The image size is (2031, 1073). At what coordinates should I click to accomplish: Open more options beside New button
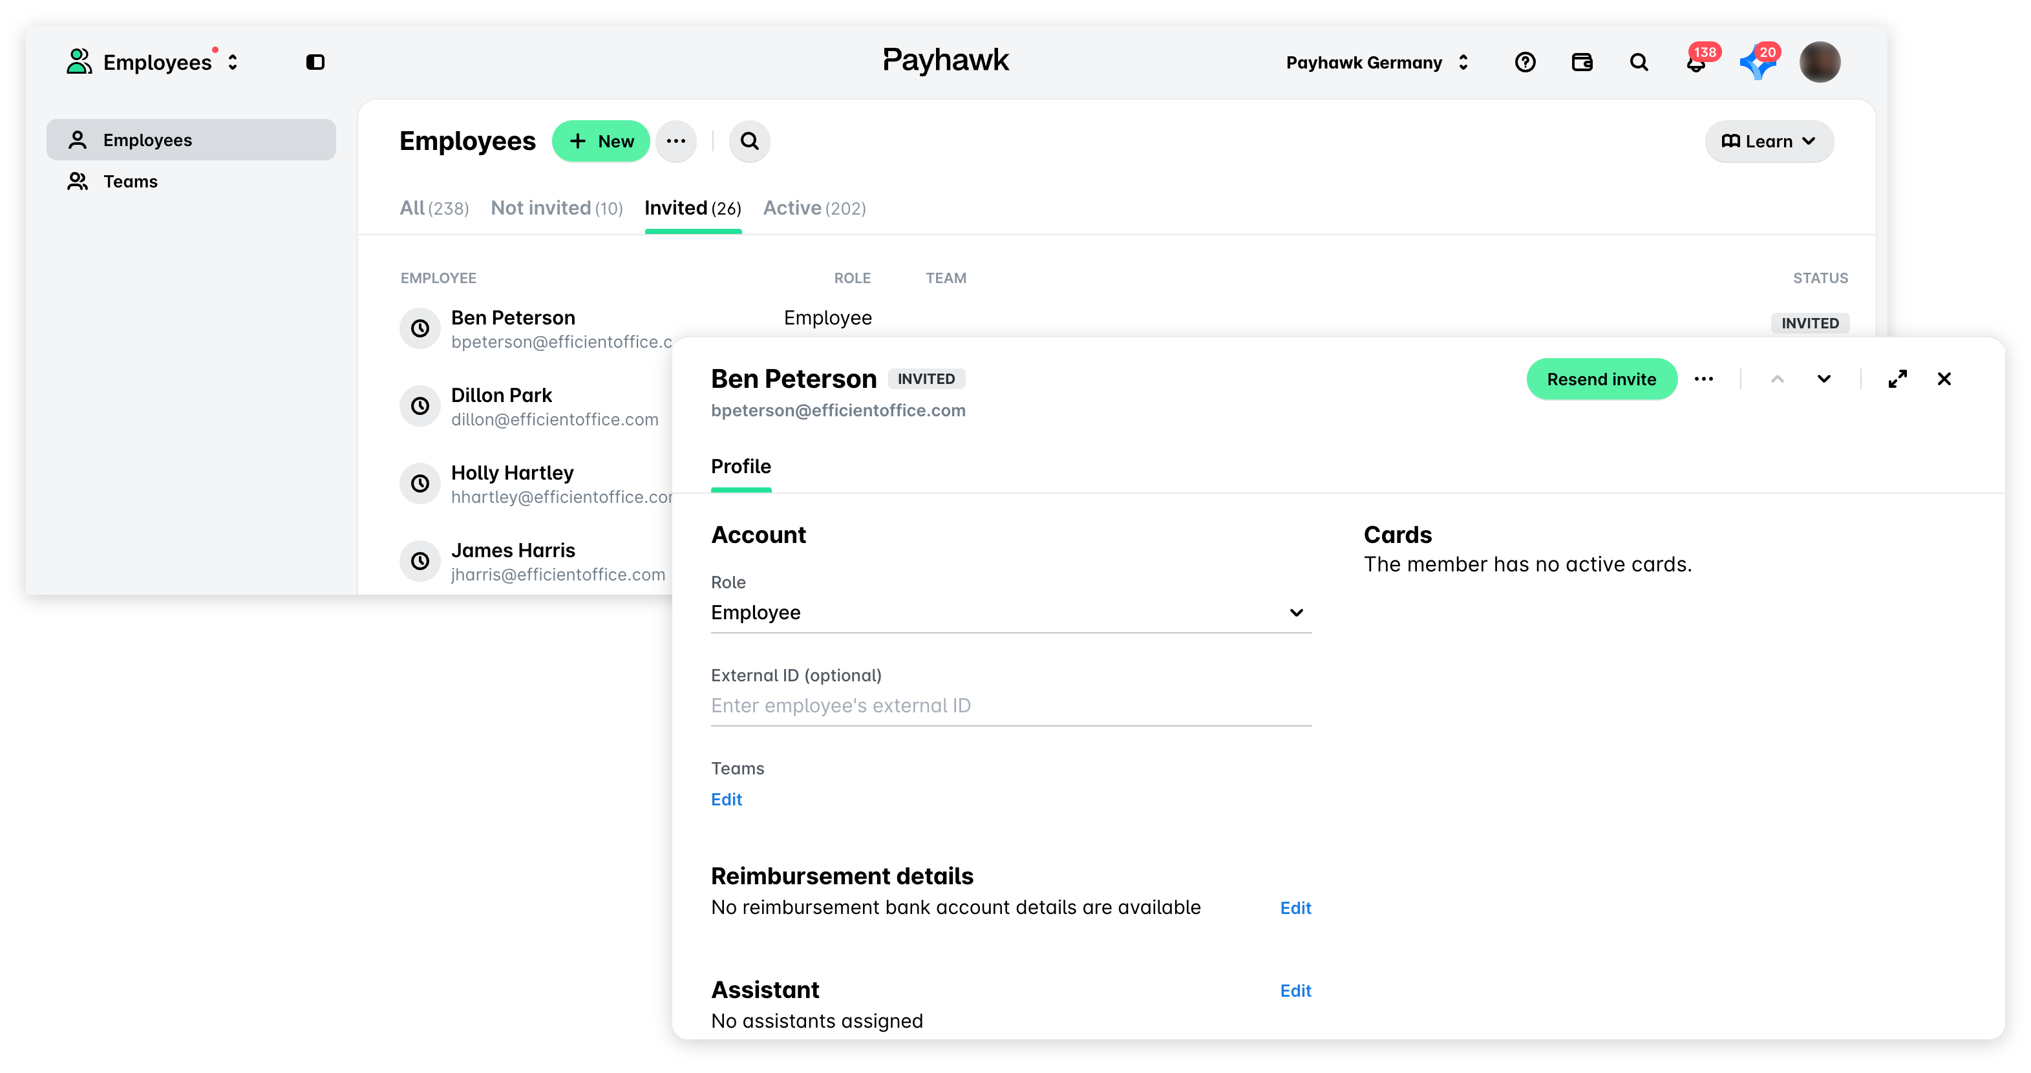point(675,141)
